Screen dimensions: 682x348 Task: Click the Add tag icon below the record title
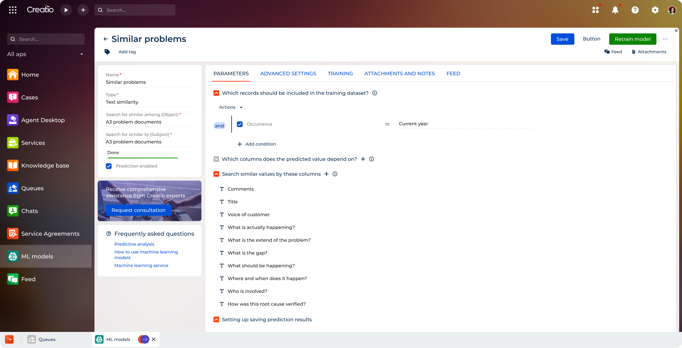[107, 52]
